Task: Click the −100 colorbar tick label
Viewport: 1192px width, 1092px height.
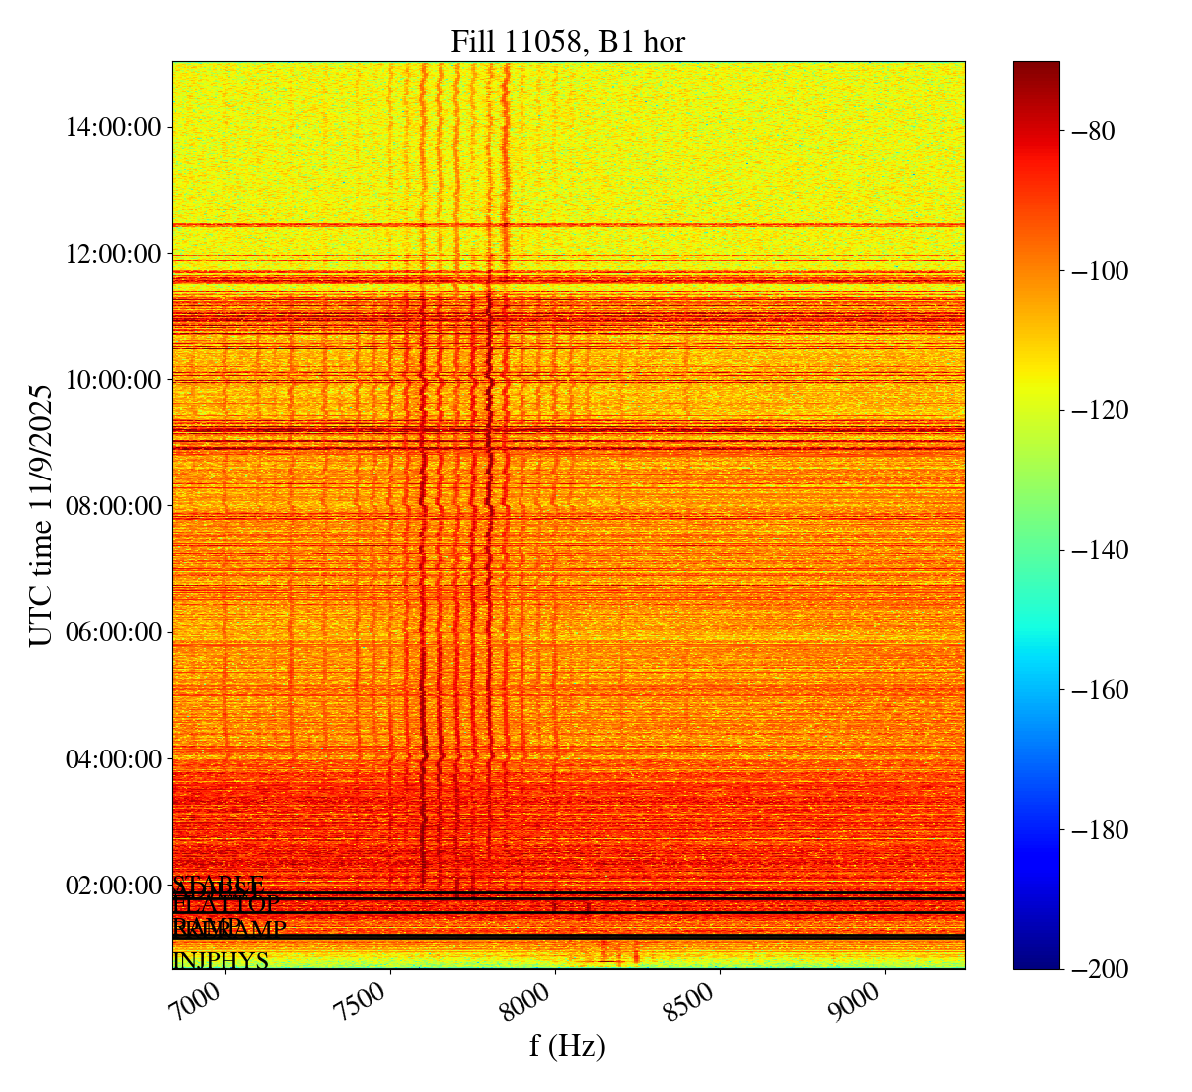Action: point(1096,271)
